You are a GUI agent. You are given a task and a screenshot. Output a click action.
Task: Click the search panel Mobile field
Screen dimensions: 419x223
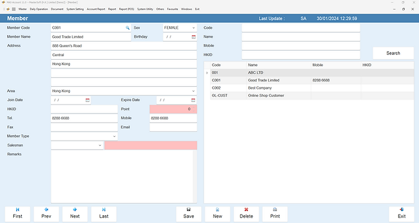point(301,46)
